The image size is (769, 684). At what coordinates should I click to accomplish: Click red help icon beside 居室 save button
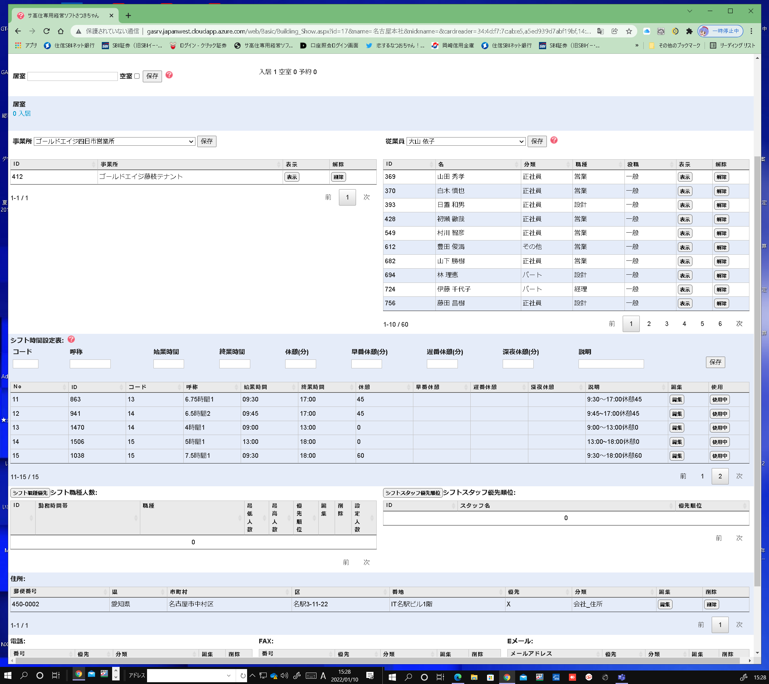coord(169,75)
